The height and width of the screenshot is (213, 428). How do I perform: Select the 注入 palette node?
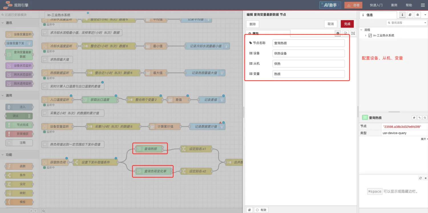[19, 107]
